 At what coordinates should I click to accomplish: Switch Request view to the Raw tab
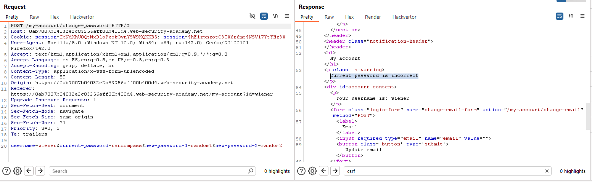pos(34,17)
